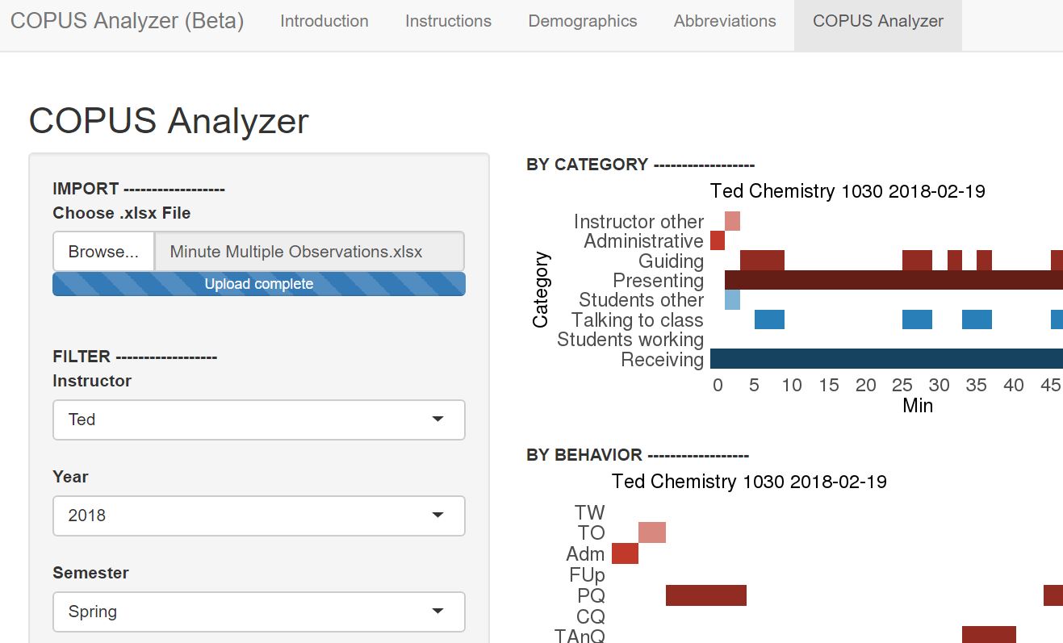The height and width of the screenshot is (643, 1063).
Task: Click the Adm red block in behavior chart
Action: [625, 553]
